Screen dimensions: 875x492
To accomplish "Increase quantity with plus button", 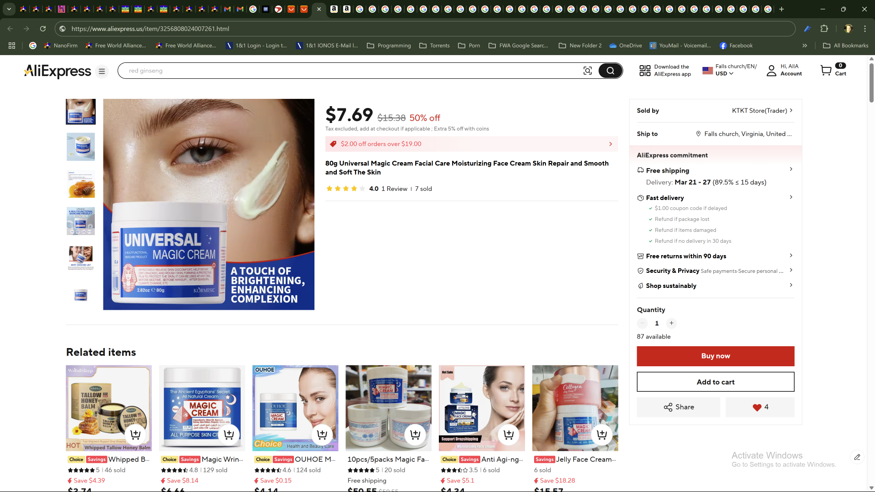I will 671,323.
